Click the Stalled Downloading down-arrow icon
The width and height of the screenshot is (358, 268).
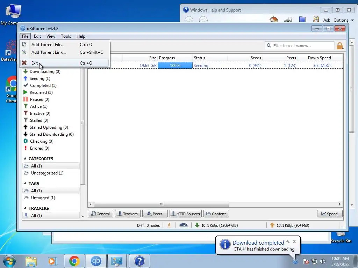[26, 134]
